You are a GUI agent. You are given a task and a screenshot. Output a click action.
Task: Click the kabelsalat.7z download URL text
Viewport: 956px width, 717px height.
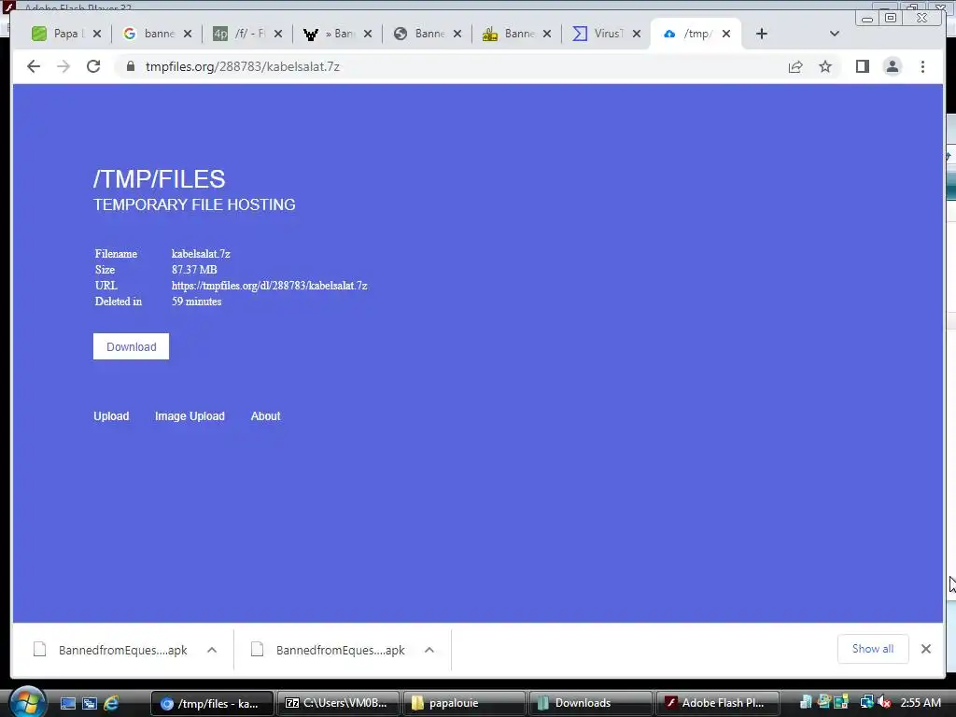pyautogui.click(x=270, y=286)
